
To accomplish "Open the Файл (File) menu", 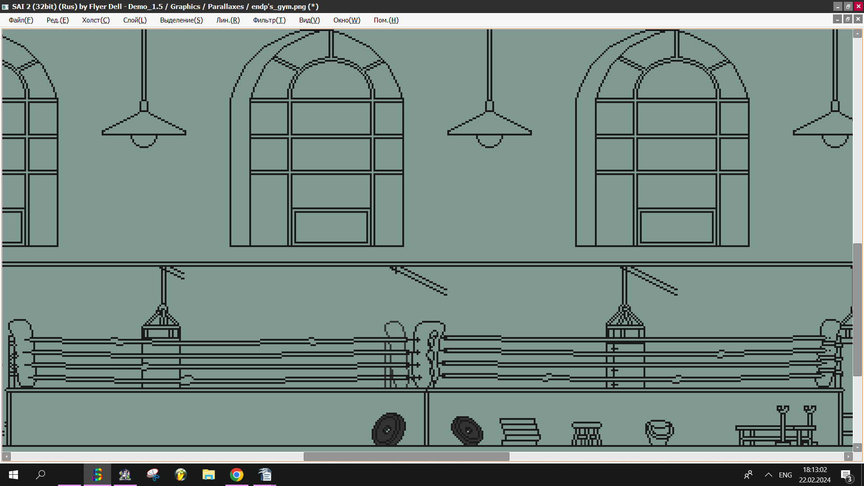I will coord(21,20).
